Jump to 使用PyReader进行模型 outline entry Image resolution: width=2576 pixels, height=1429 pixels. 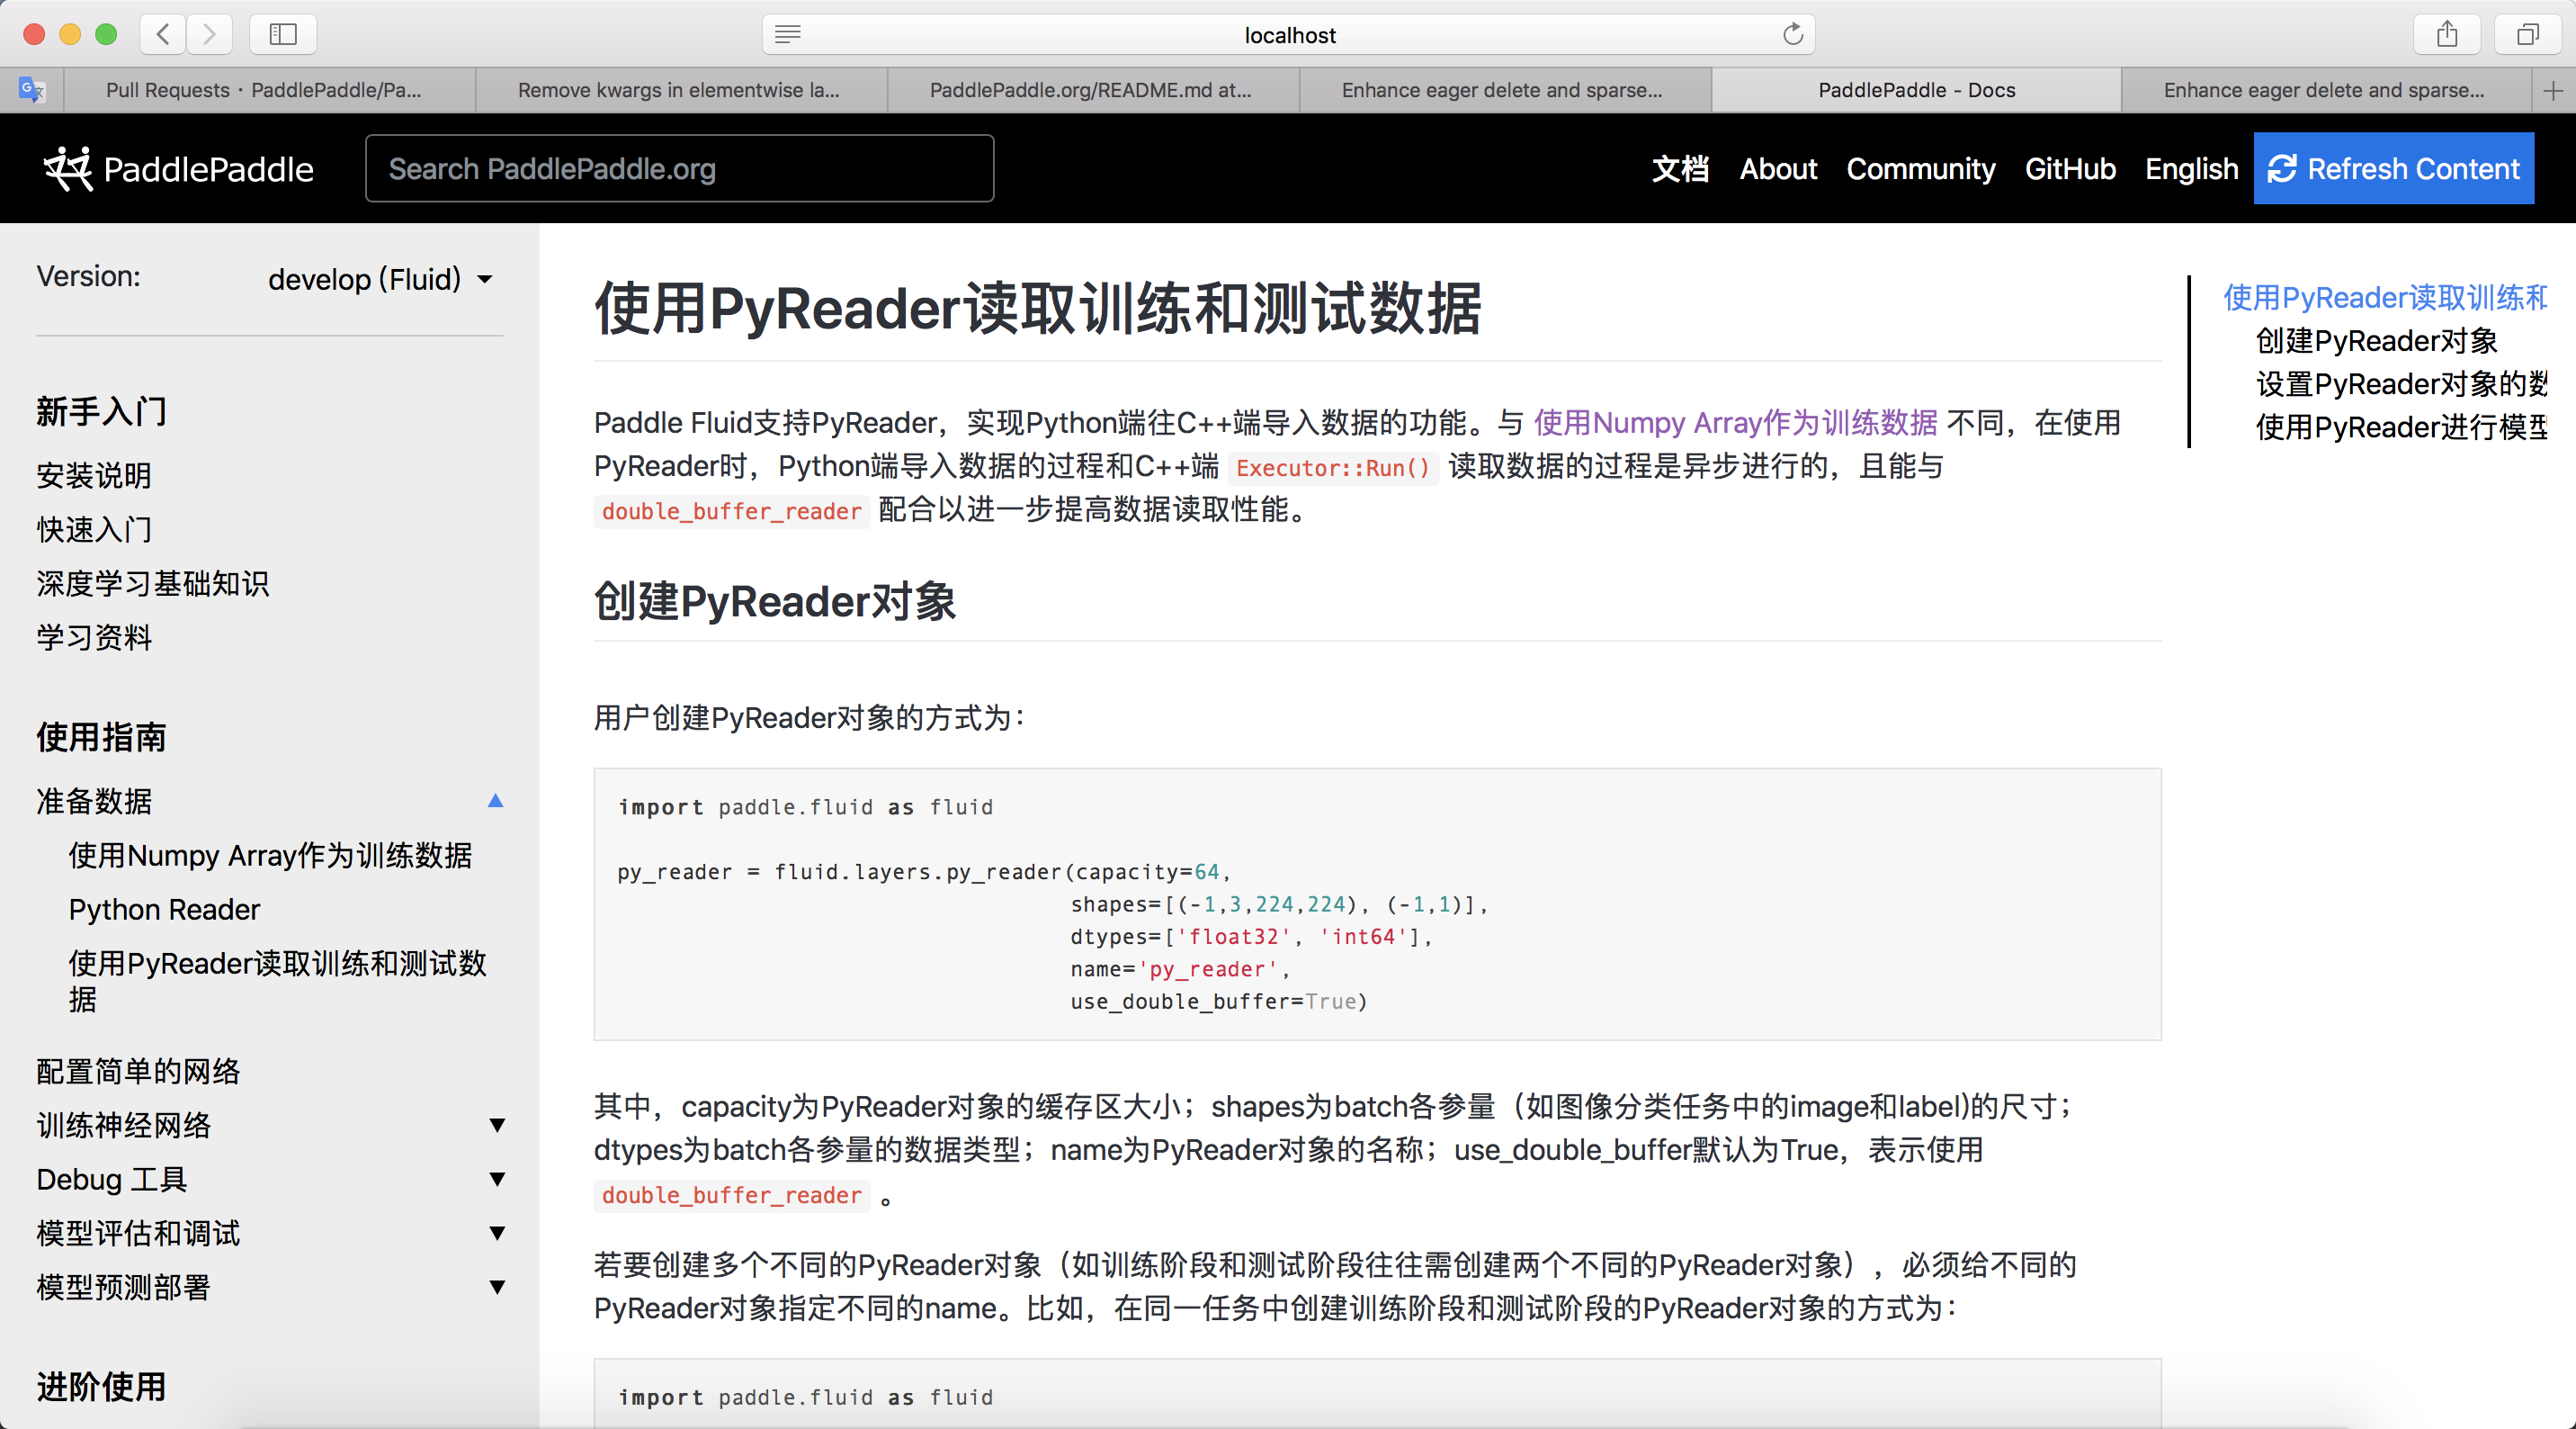pos(2401,427)
